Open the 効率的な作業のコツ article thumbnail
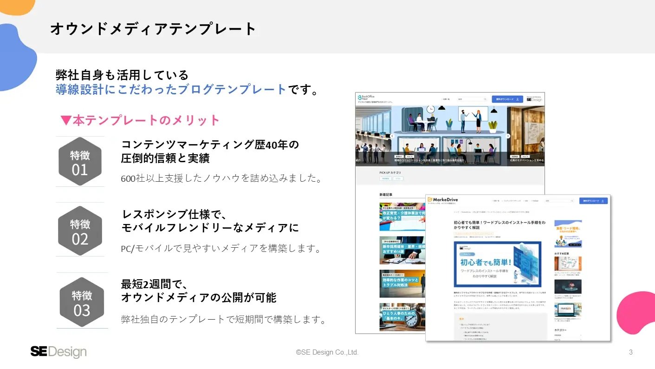 pos(402,283)
